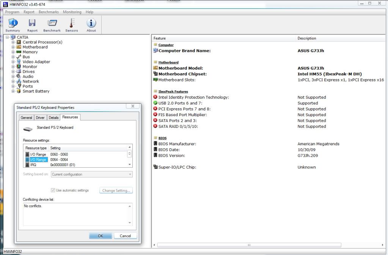Click icon beside BIOS Manufacturer
388x255 pixels.
pyautogui.click(x=156, y=144)
